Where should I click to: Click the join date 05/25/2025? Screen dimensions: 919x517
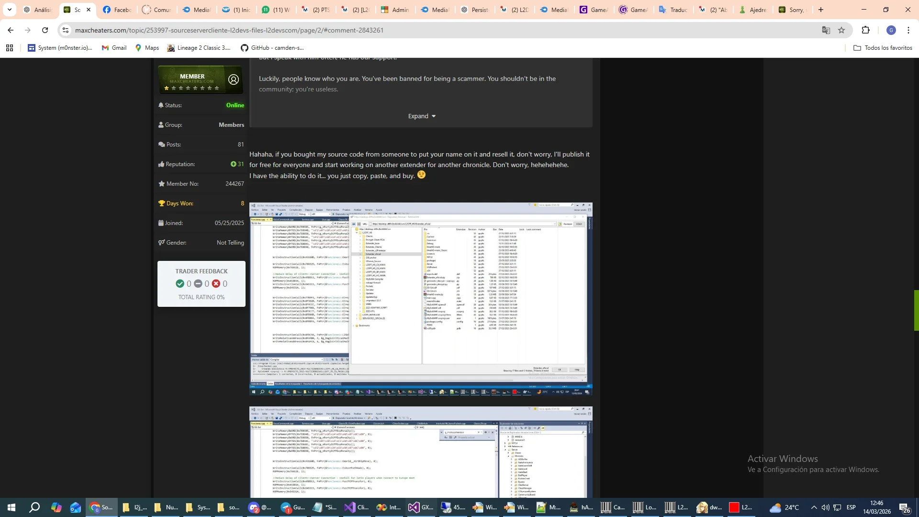[x=229, y=223]
